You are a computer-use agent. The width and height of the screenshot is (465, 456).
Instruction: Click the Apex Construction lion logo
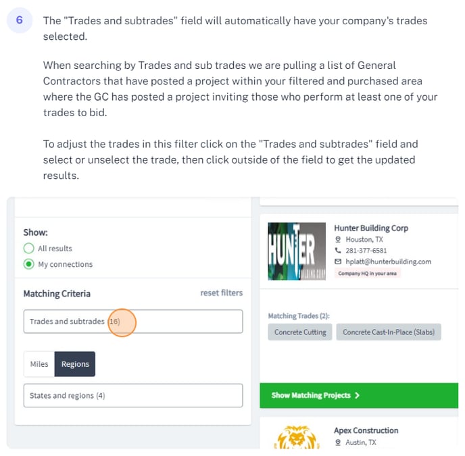pos(297,437)
